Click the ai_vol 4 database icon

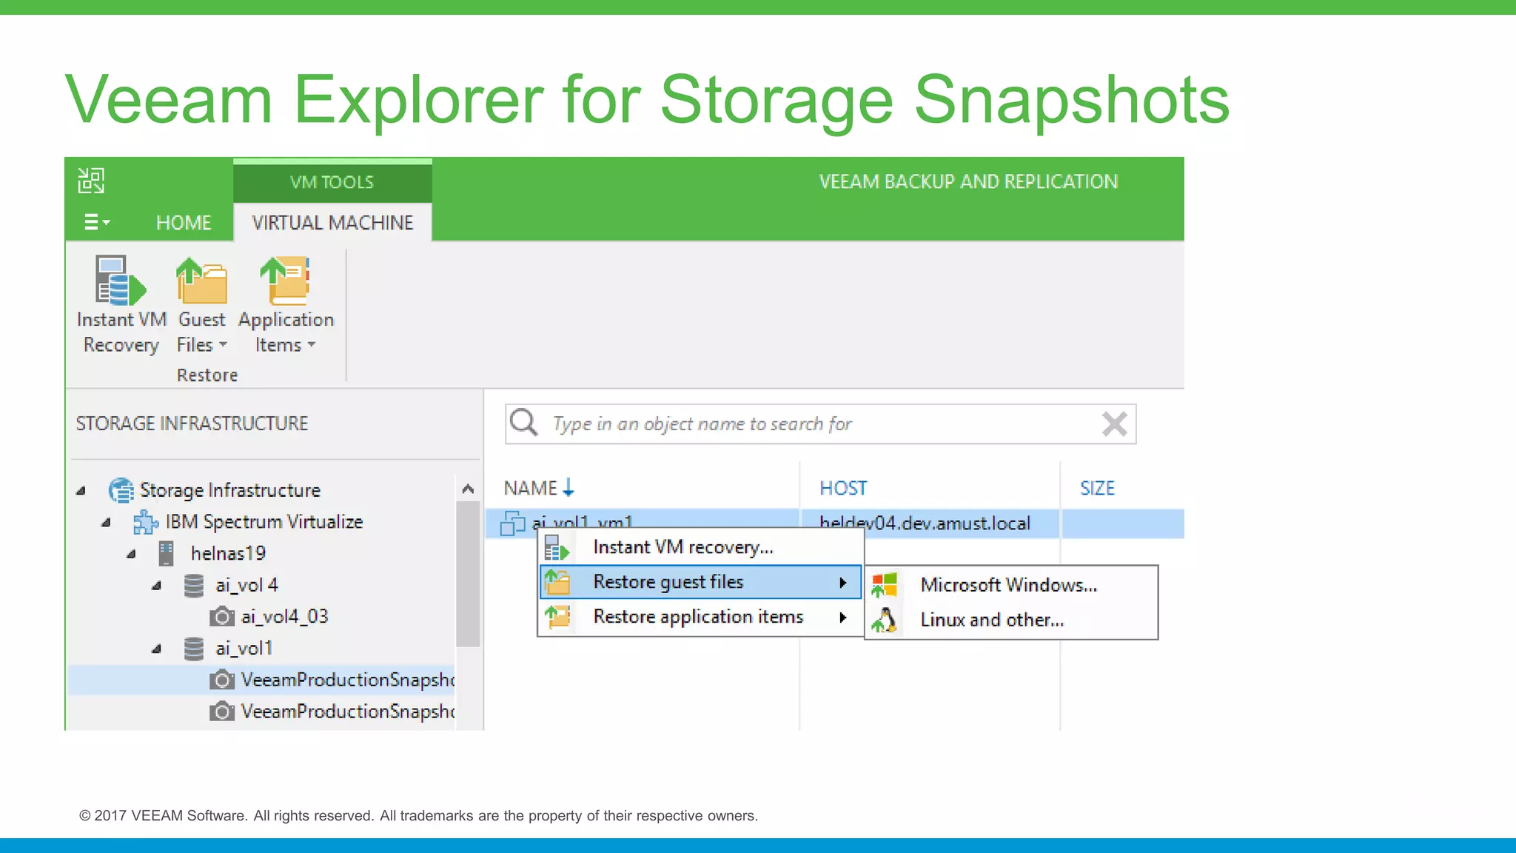click(x=194, y=585)
